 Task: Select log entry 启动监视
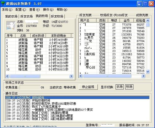tap(77, 98)
